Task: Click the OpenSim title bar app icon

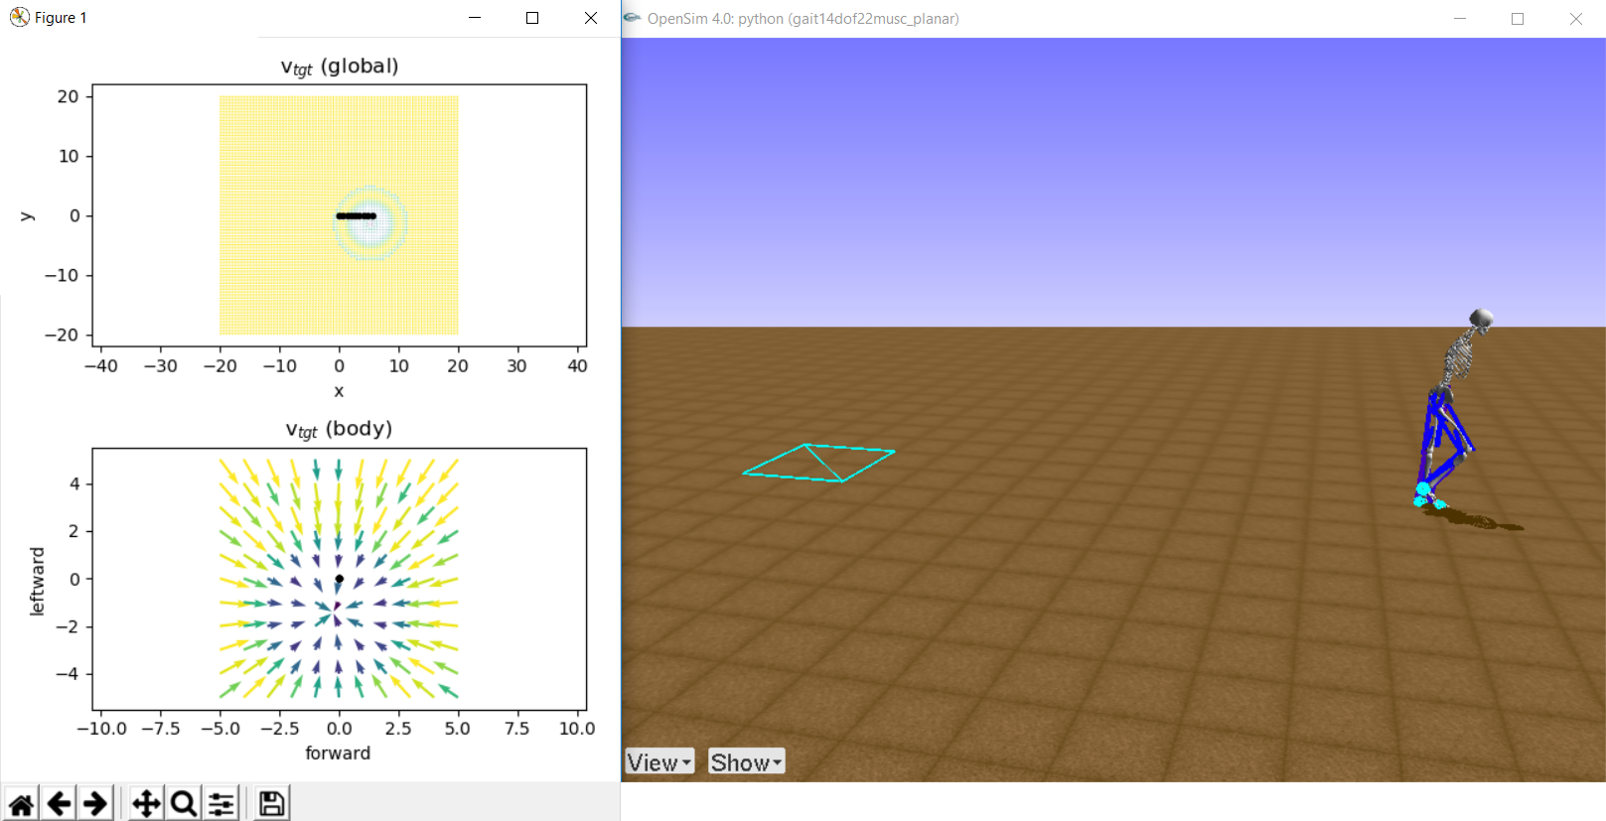Action: (x=633, y=18)
